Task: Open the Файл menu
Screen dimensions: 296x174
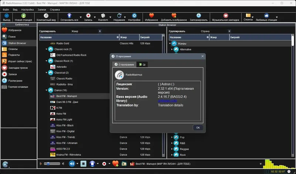Action: tap(6, 10)
